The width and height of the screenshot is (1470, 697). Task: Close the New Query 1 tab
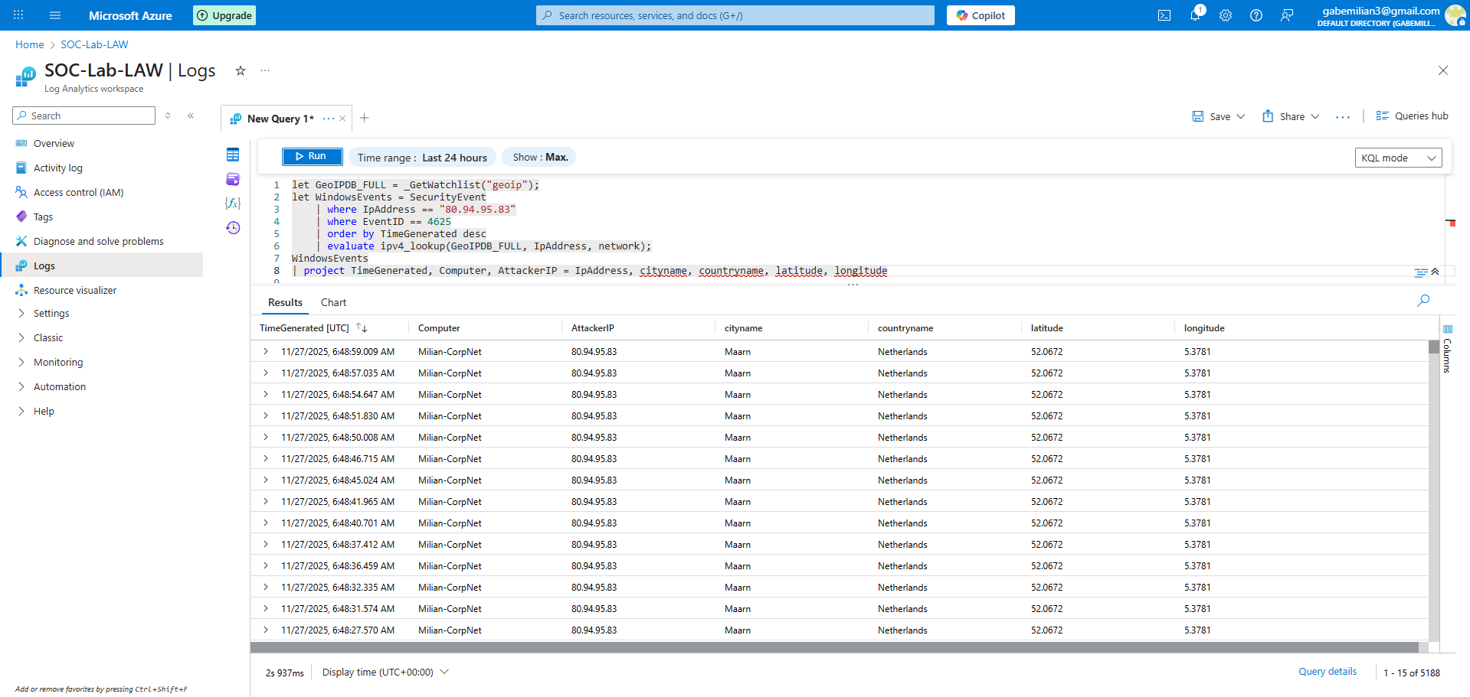click(x=342, y=119)
